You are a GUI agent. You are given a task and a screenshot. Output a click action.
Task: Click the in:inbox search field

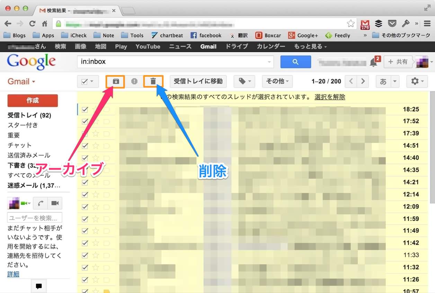point(175,62)
